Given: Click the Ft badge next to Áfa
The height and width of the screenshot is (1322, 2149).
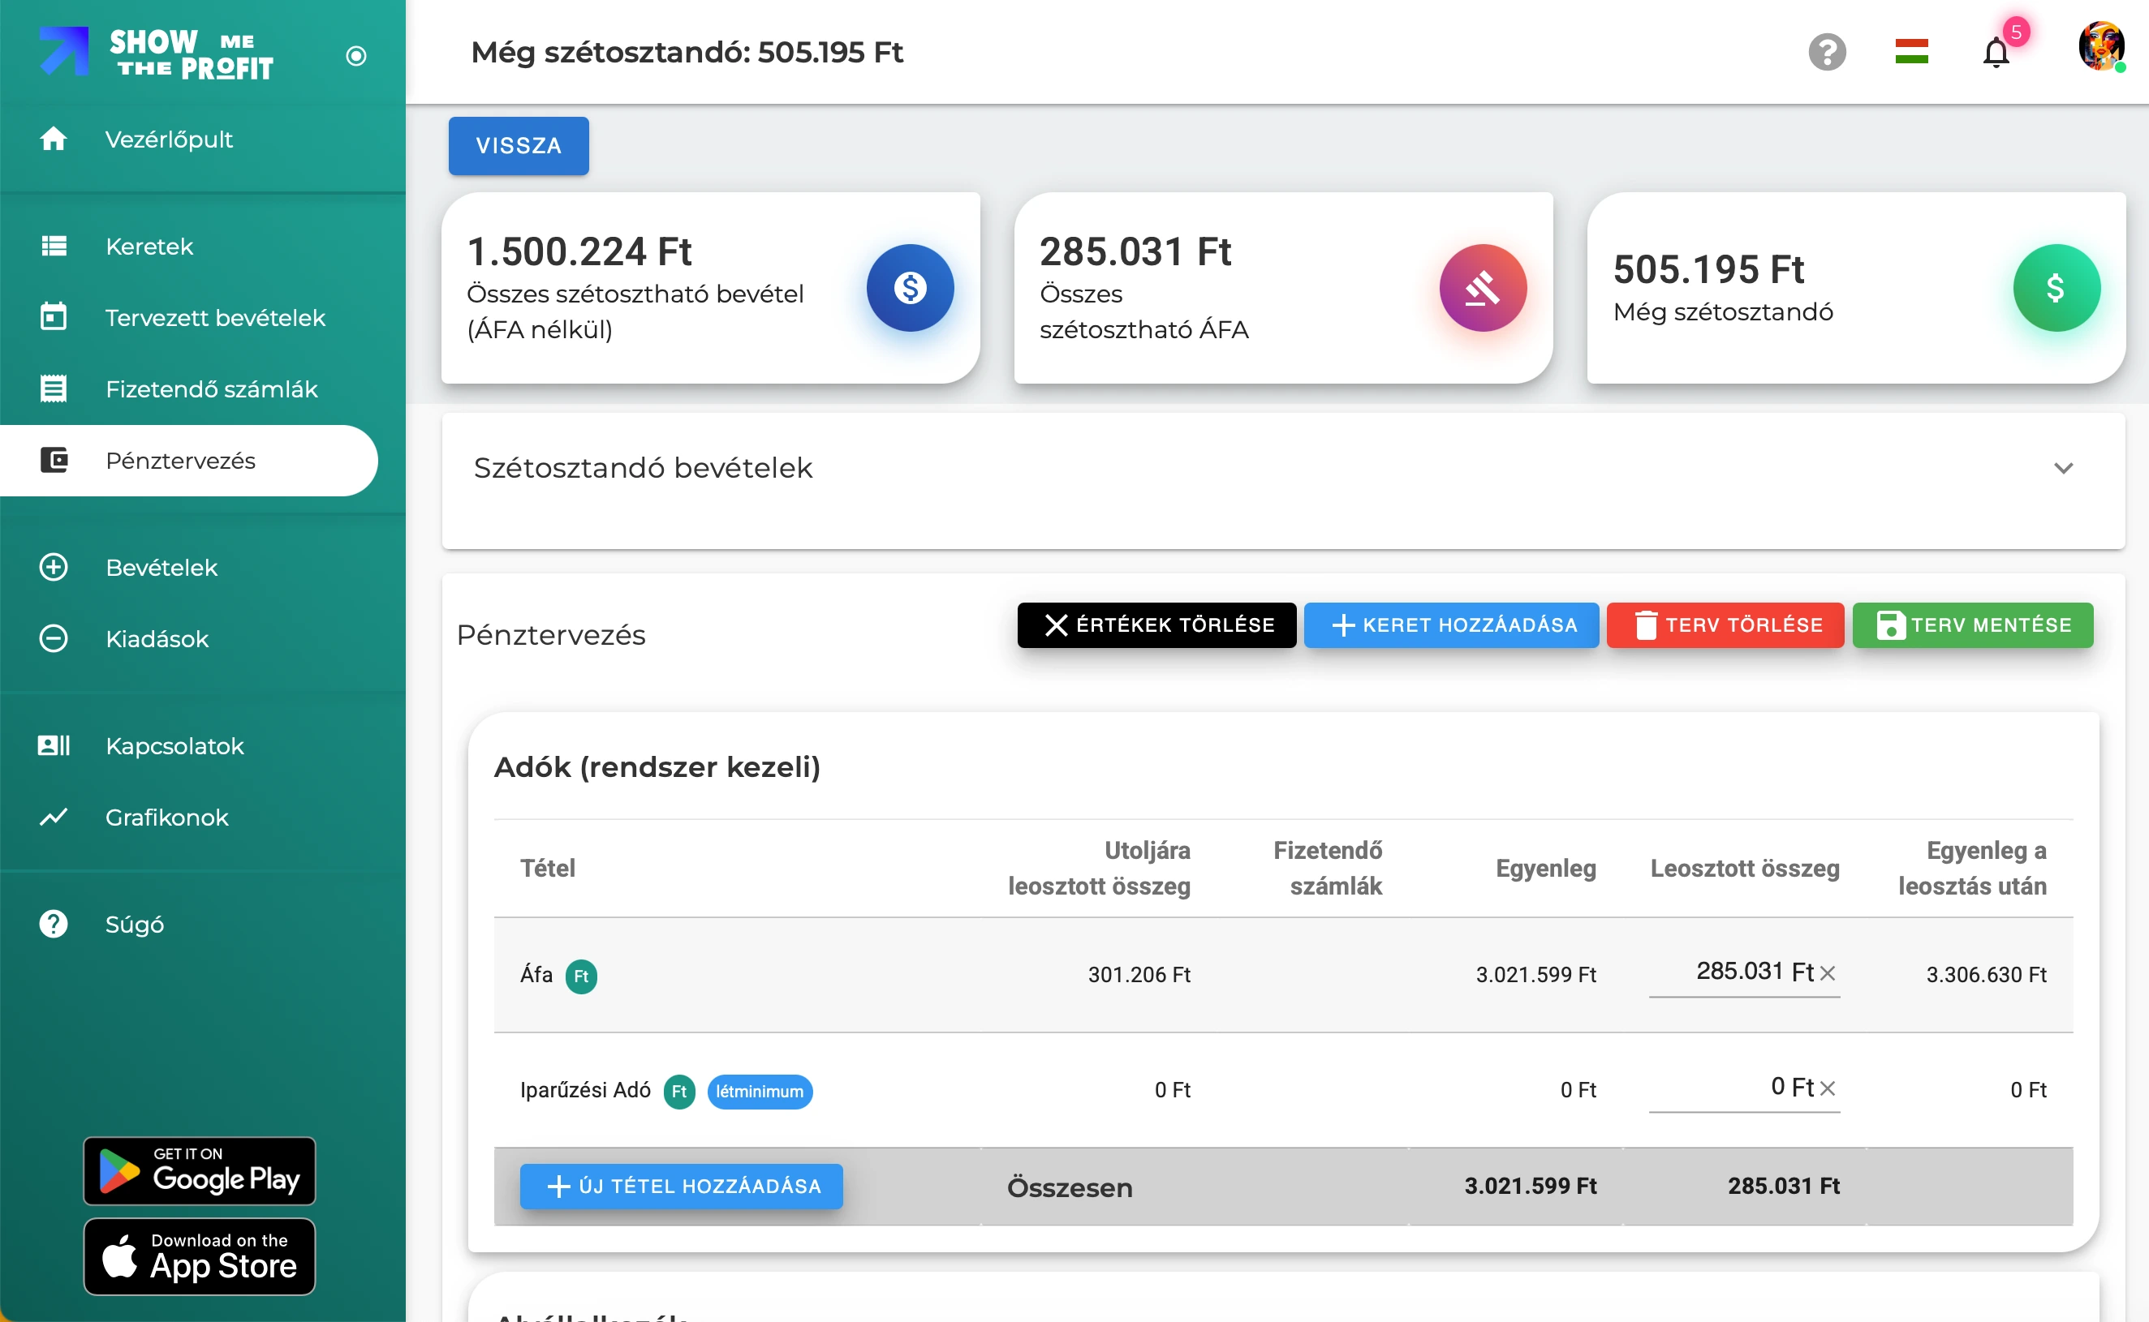Looking at the screenshot, I should point(581,976).
